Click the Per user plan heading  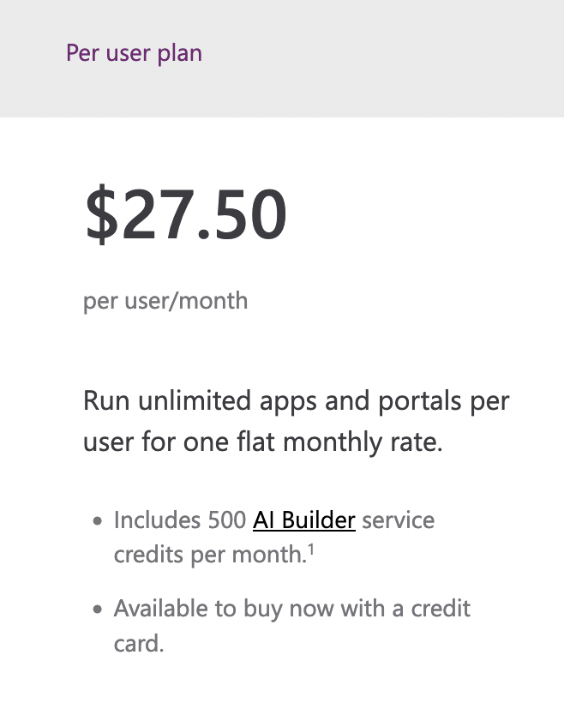[x=134, y=53]
